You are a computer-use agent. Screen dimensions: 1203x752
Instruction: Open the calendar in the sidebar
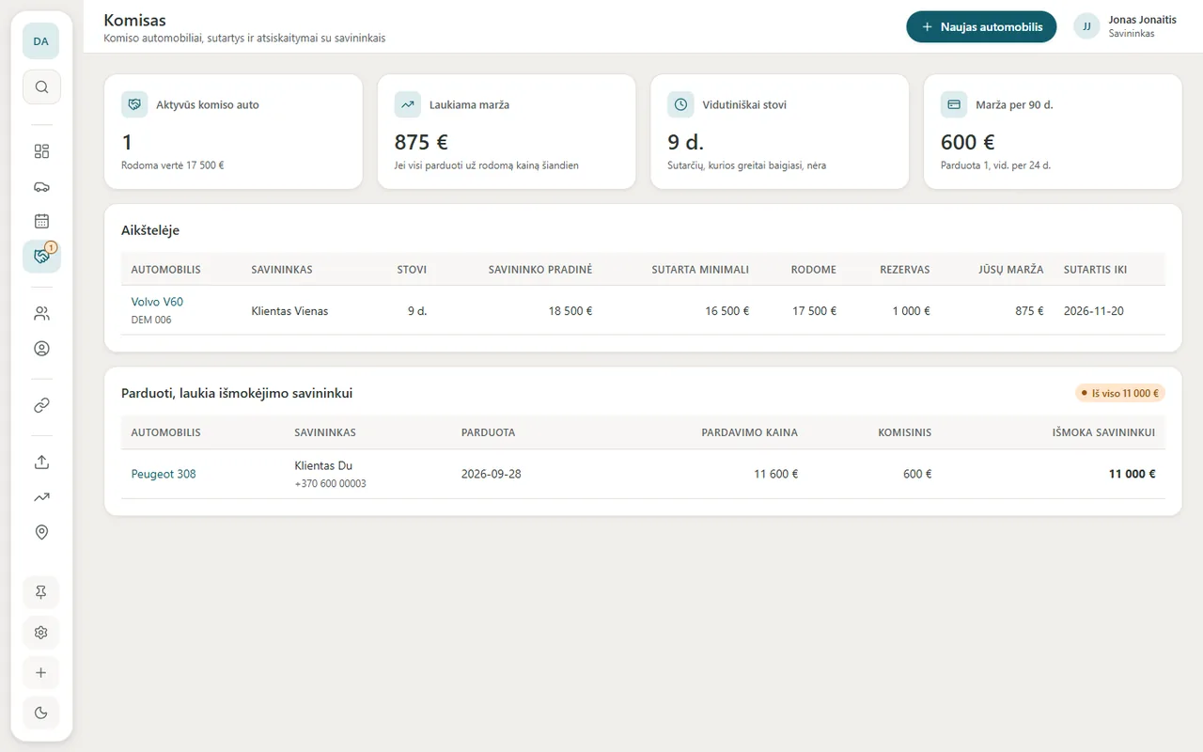[41, 221]
